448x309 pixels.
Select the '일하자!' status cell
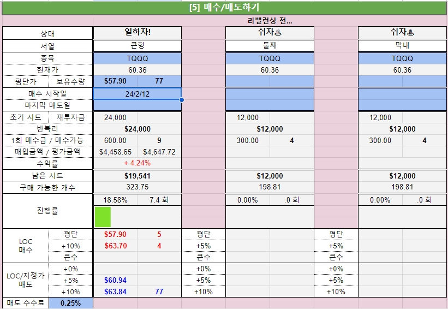138,33
